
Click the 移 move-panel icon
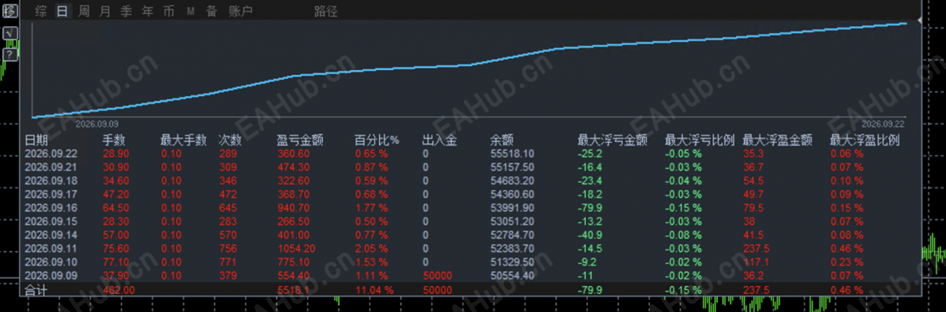(10, 11)
